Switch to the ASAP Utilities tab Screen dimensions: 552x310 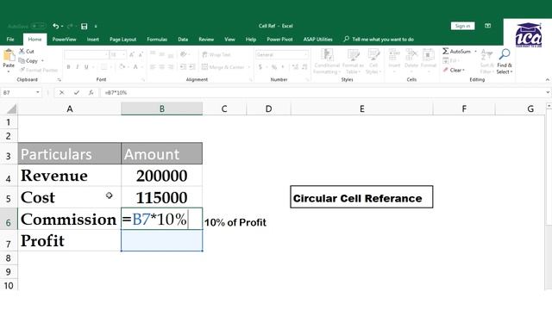coord(318,40)
